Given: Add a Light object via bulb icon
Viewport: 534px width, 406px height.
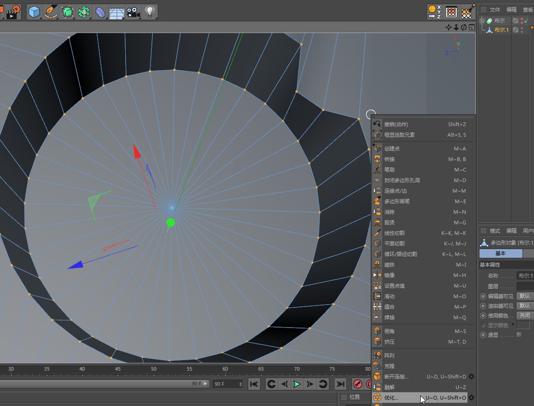Looking at the screenshot, I should (x=150, y=12).
